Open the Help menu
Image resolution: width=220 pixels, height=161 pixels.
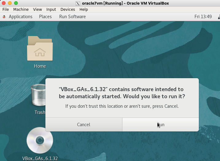(x=84, y=10)
